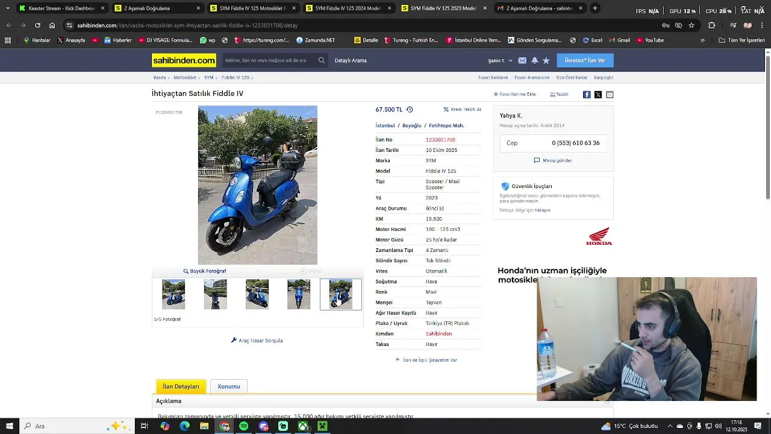This screenshot has width=771, height=434.
Task: Switch to Keaxter Stream Kick Dashboard tab
Action: click(62, 8)
